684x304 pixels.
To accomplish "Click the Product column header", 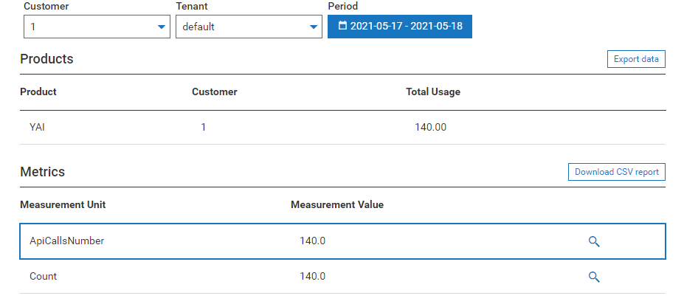I will point(38,92).
